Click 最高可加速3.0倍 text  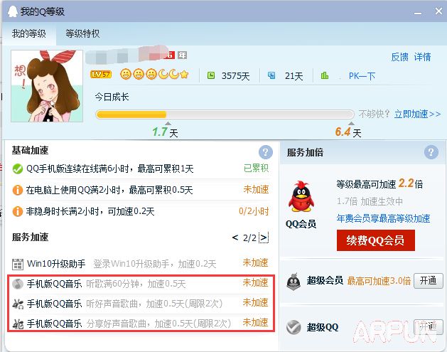point(379,282)
